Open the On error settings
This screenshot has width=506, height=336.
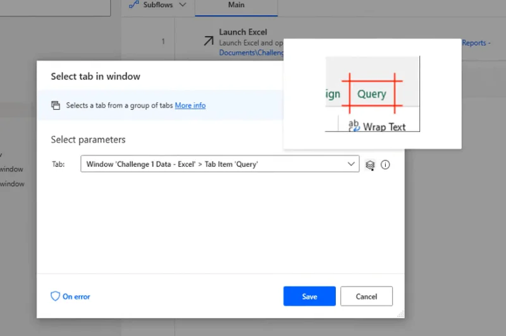[x=70, y=296]
